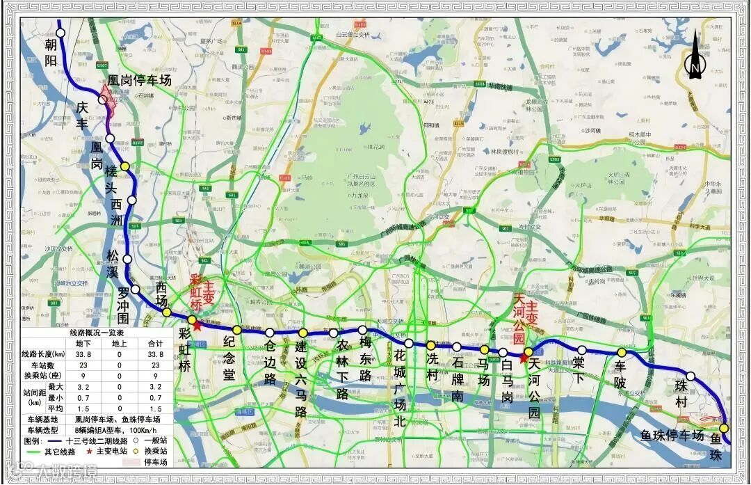Click the 庆丰 station circle marker
Viewport: 751px width, 485px height.
tap(102, 100)
